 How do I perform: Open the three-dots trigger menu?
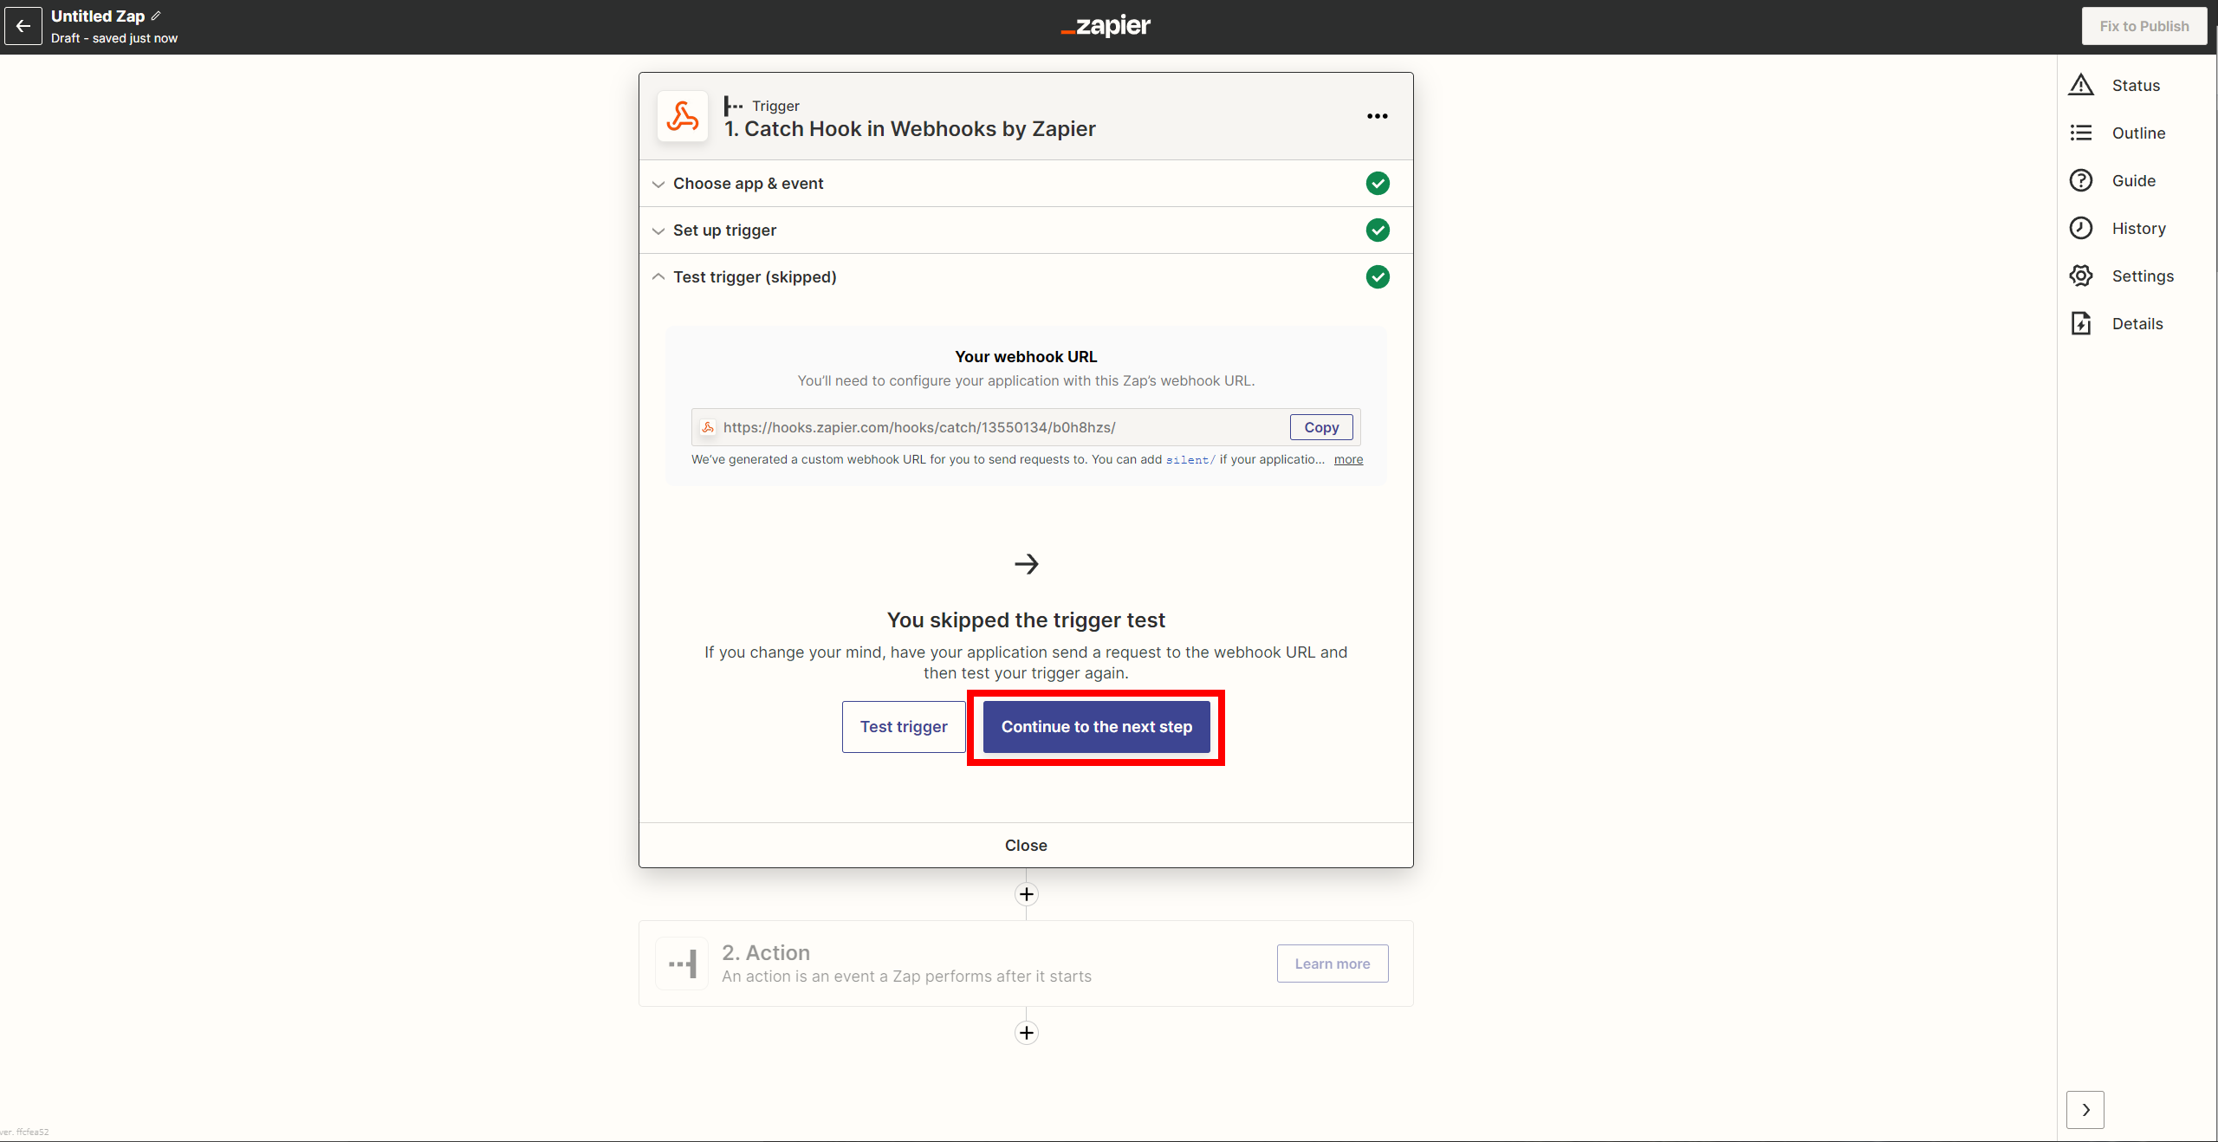[x=1377, y=116]
